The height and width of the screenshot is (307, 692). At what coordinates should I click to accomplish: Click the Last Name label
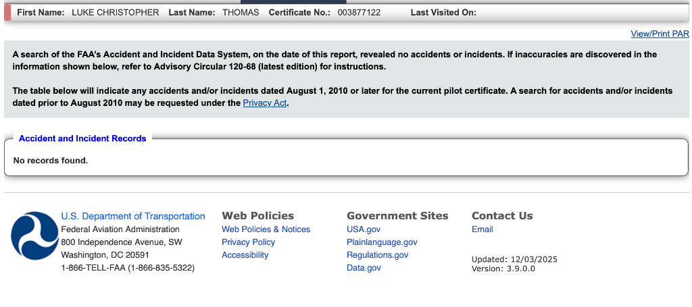click(191, 13)
